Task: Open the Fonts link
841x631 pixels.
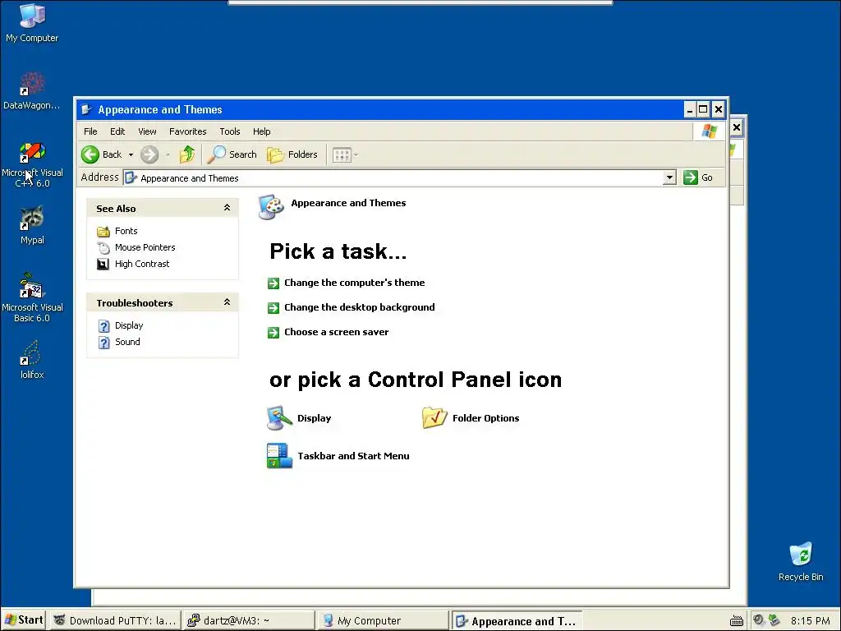Action: (126, 231)
